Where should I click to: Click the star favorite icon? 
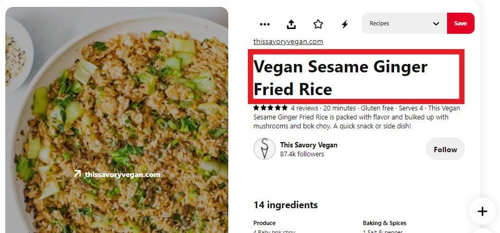coord(318,24)
